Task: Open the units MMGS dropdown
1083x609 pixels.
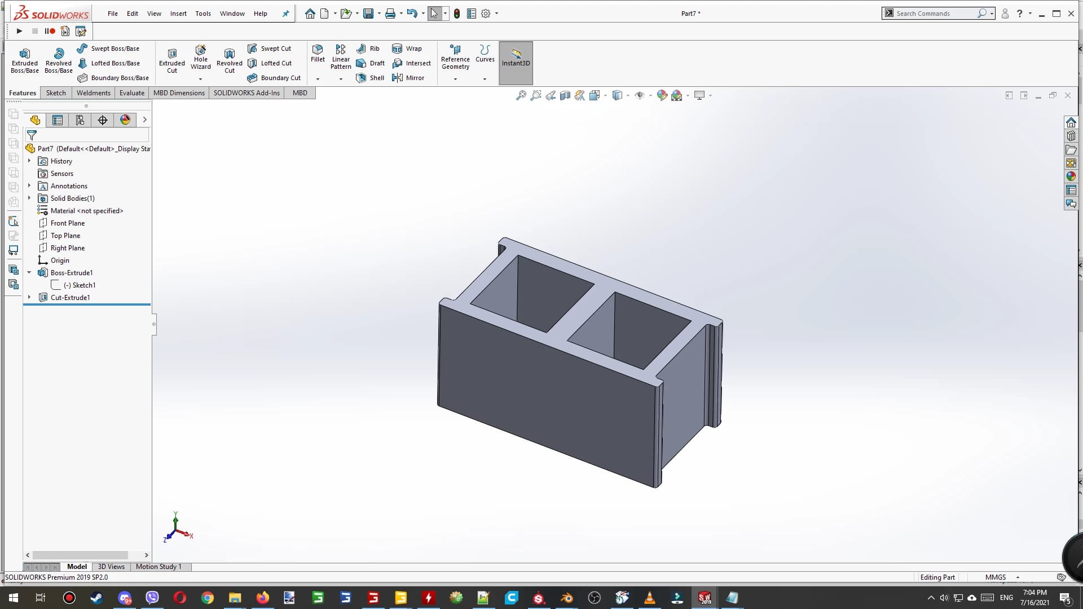Action: (1018, 577)
